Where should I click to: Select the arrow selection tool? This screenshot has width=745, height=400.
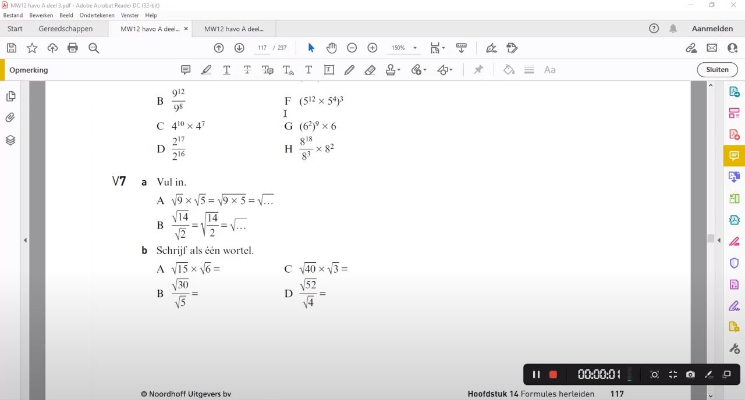coord(311,48)
